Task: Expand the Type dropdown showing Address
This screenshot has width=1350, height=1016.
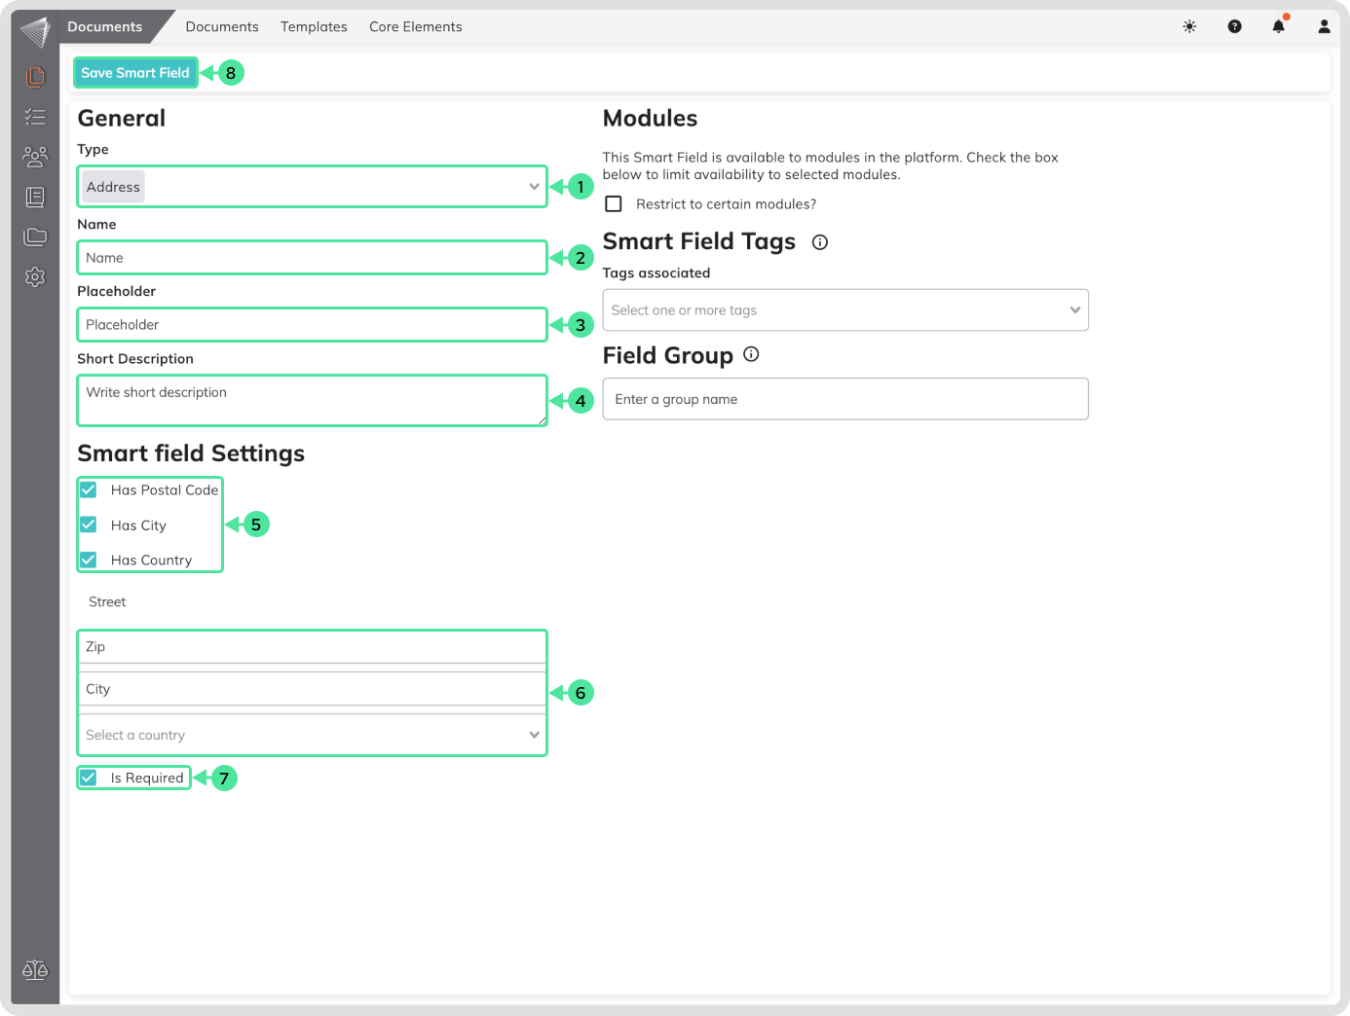Action: click(312, 187)
